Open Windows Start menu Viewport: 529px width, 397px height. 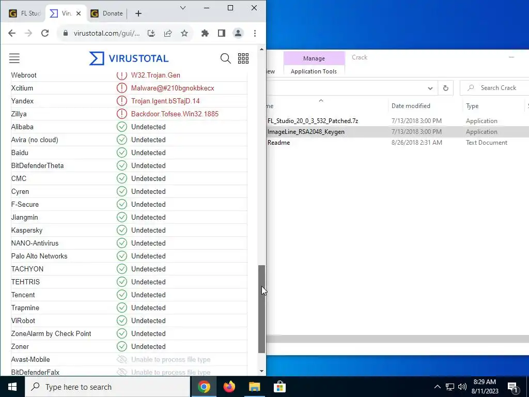(x=12, y=387)
